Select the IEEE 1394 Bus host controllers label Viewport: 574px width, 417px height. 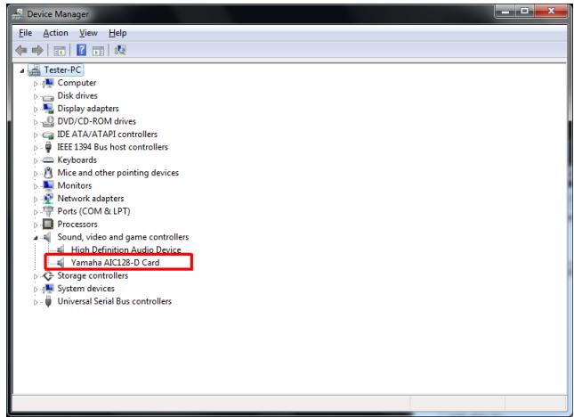[x=112, y=147]
